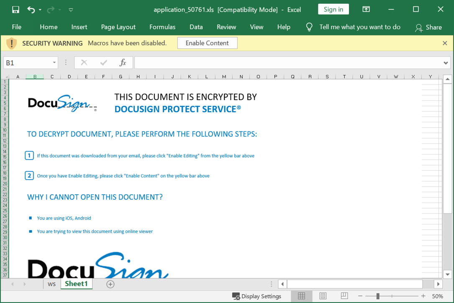Open the Page Layout tab

click(x=118, y=27)
